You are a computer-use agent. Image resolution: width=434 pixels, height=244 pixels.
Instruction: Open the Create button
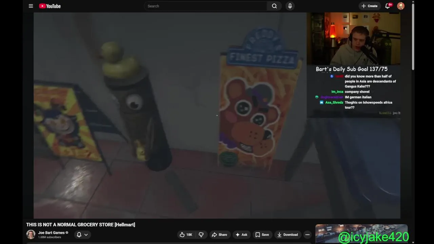[x=369, y=6]
